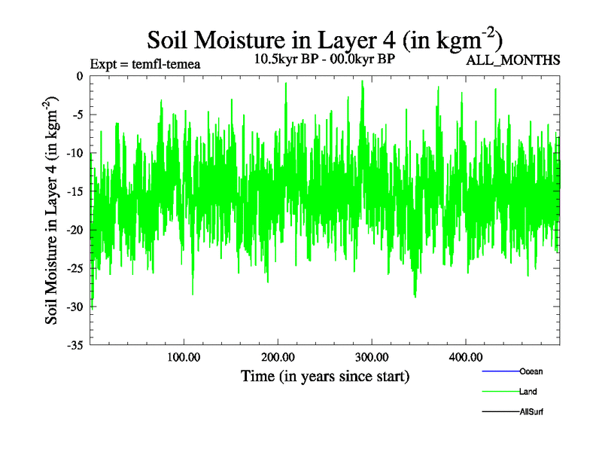Click the 200.00 x-axis tick label
The image size is (602, 452).
278,357
